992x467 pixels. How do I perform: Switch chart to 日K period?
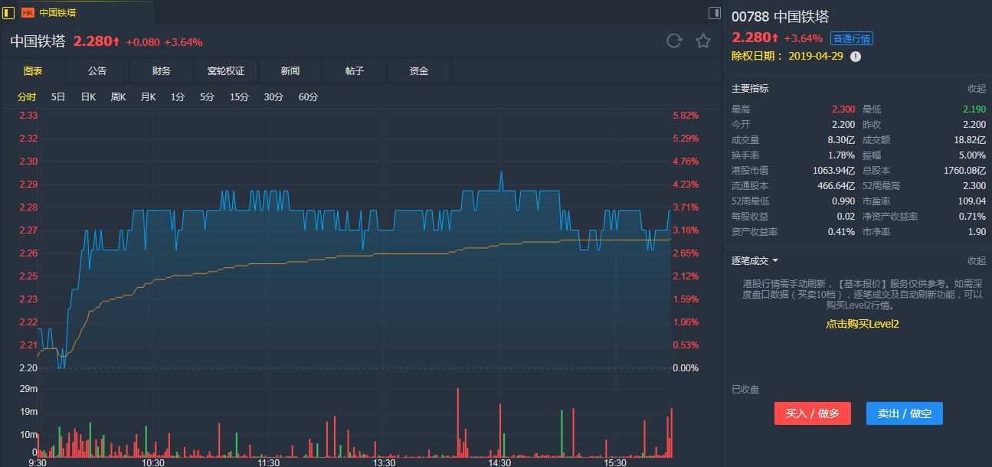tap(88, 97)
